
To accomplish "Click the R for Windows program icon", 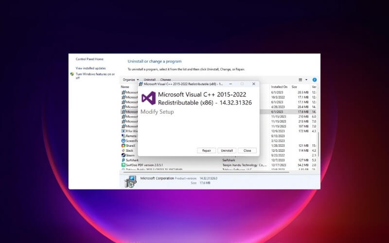I will pyautogui.click(x=124, y=131).
